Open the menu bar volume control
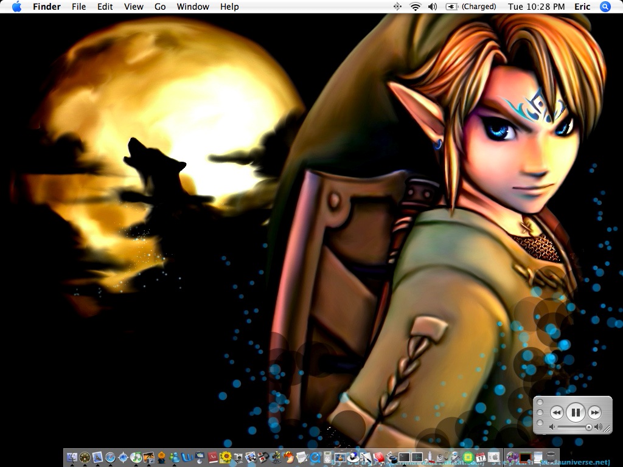 point(433,6)
